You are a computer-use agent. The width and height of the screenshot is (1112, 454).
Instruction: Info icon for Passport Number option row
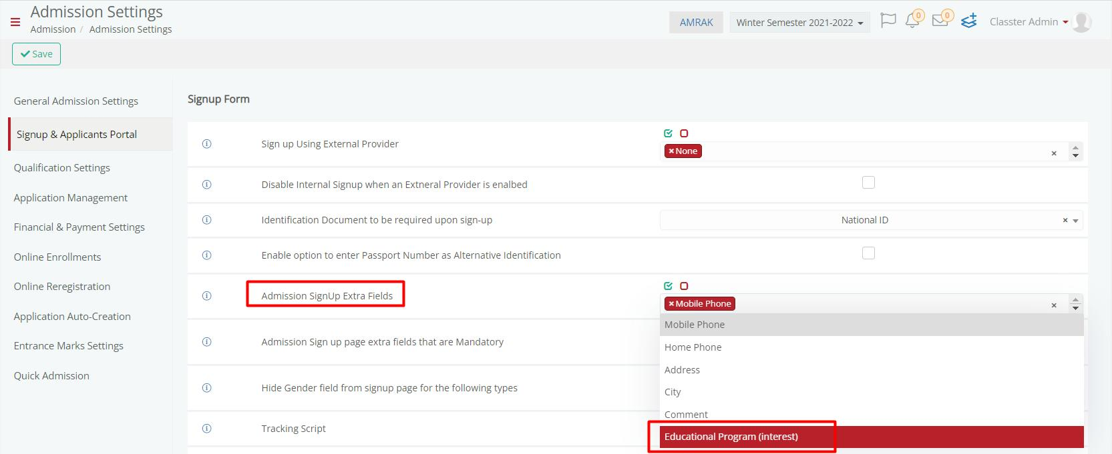207,255
